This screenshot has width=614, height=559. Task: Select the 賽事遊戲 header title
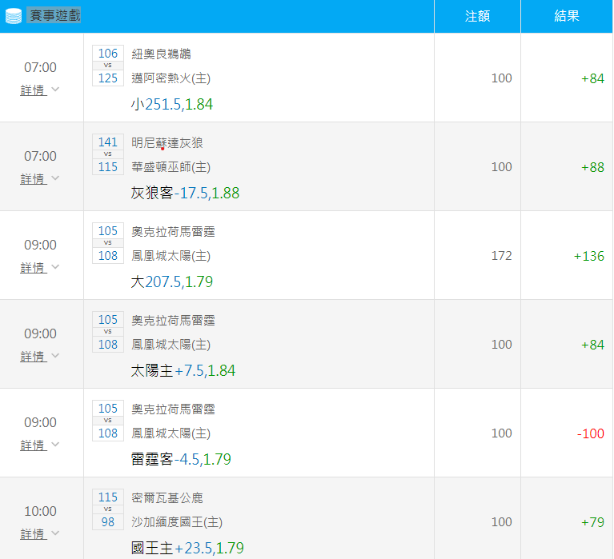tap(54, 16)
